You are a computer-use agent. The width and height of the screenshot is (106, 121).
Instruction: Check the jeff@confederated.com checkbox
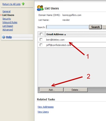41,45
